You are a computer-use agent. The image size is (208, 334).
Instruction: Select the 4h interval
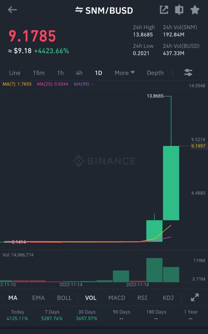tap(79, 73)
